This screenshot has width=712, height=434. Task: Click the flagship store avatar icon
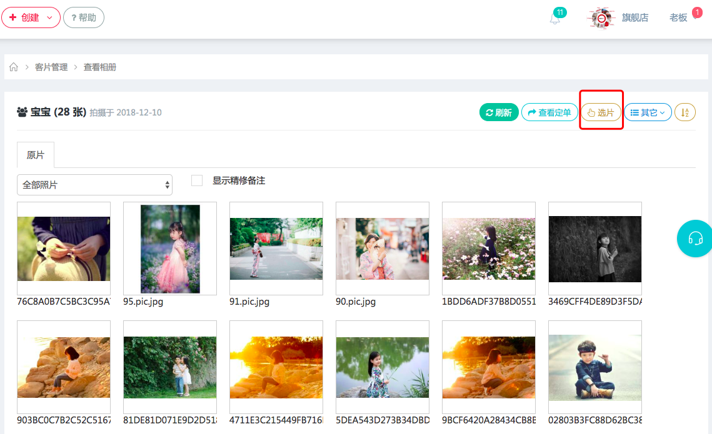[x=601, y=18]
